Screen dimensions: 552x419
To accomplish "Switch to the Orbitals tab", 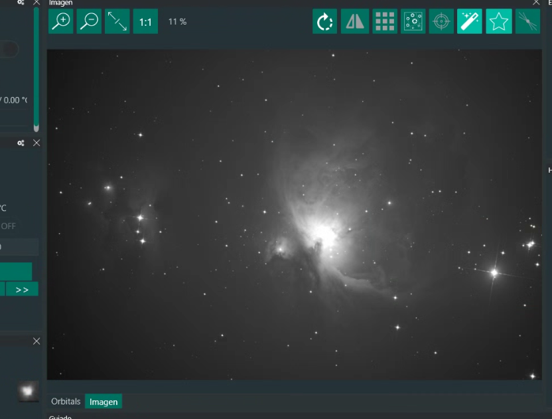I will click(x=66, y=401).
